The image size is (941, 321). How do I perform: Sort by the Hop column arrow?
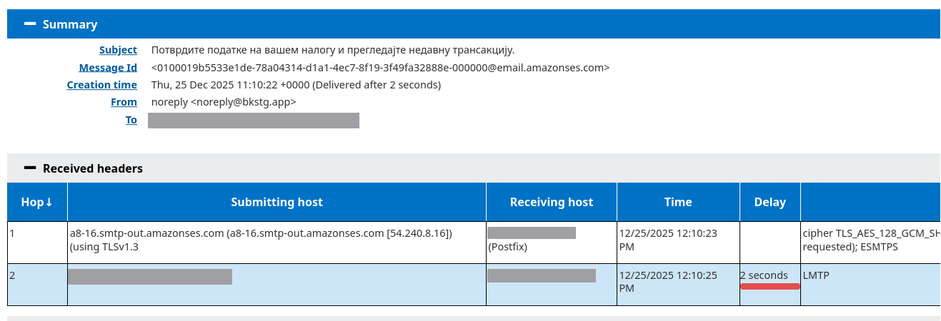coord(49,202)
